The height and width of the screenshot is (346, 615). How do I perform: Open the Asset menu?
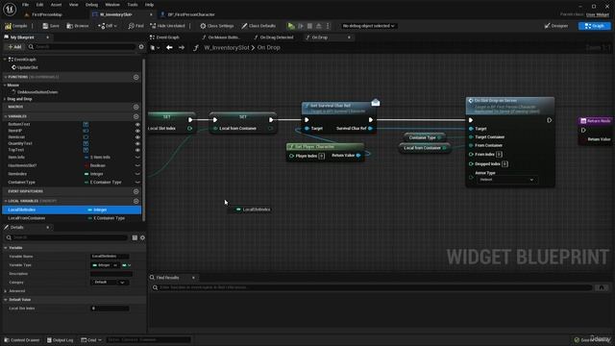click(56, 5)
